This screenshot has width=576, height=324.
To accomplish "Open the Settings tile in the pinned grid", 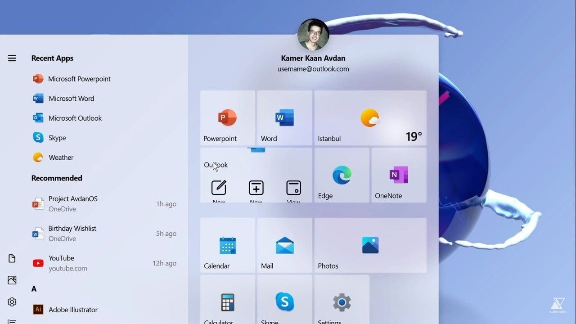I will [x=342, y=300].
